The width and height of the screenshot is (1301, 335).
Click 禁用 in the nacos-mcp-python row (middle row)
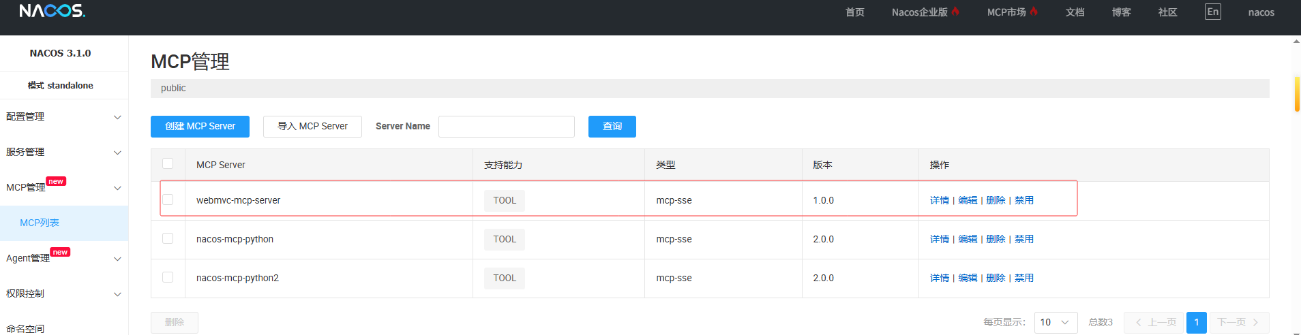[x=1024, y=239]
